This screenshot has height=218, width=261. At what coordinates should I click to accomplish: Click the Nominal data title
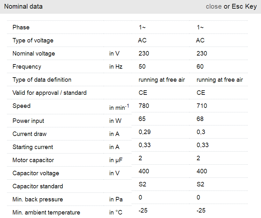(23, 6)
